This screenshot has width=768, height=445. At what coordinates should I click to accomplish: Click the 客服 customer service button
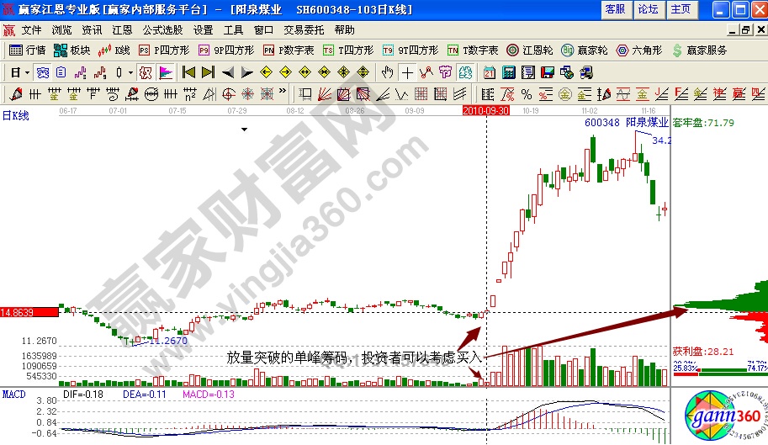[x=616, y=9]
